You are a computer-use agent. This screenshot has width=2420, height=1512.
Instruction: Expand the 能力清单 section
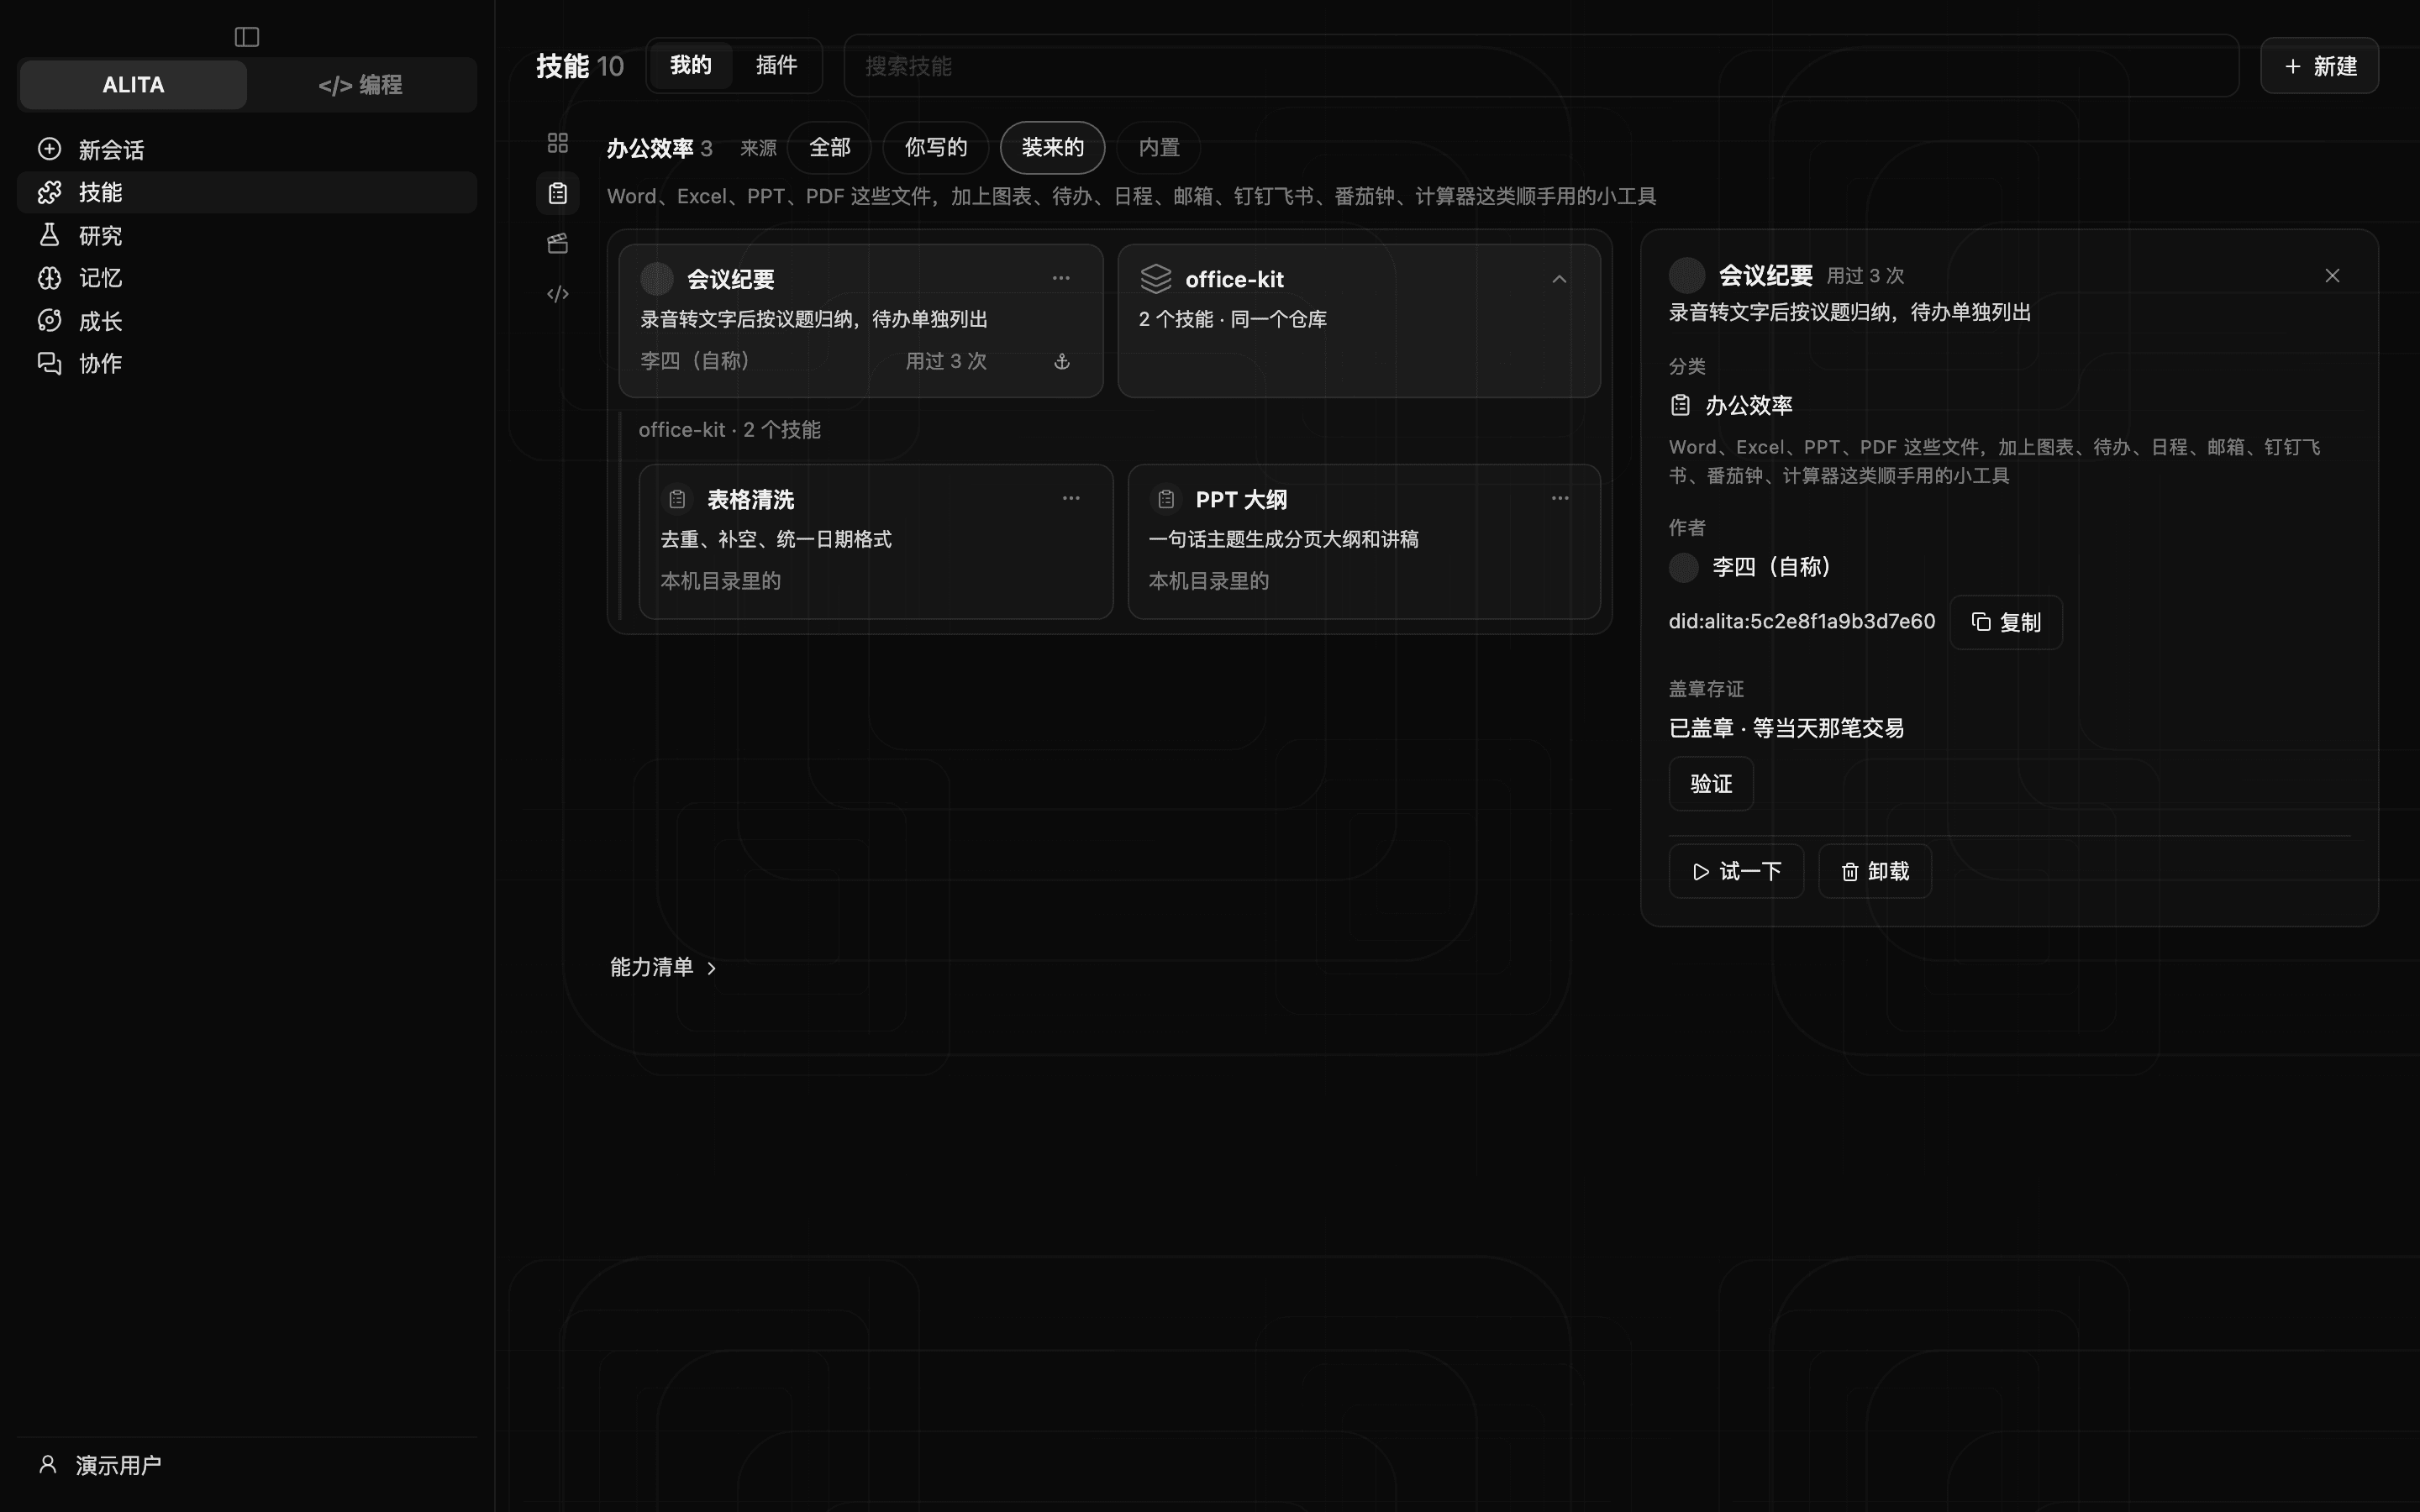664,967
